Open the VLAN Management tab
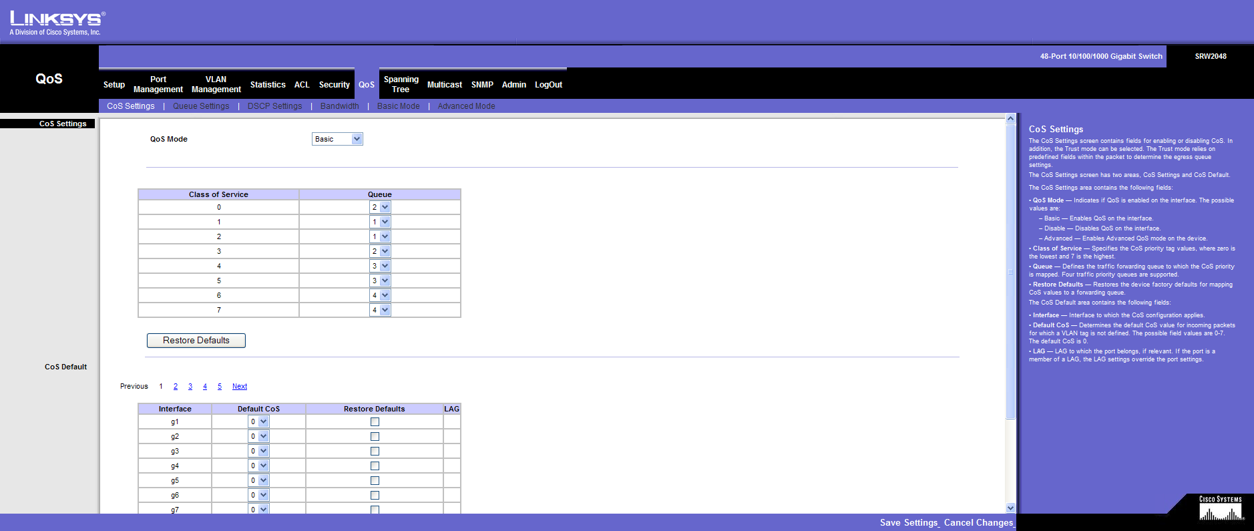The width and height of the screenshot is (1254, 531). click(x=216, y=84)
